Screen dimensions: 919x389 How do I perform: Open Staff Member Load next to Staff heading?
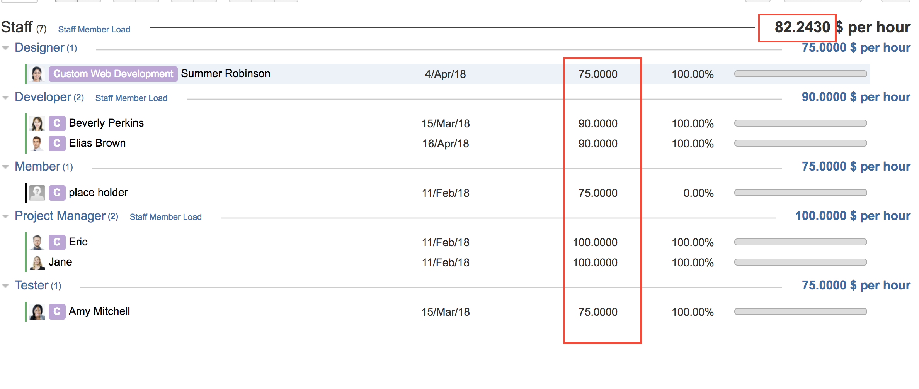tap(94, 30)
